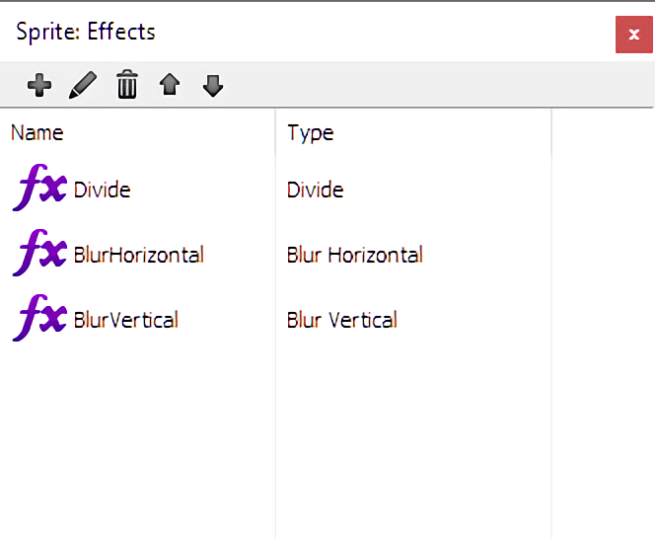This screenshot has height=539, width=655.
Task: Add a new effect with plus icon
Action: click(x=39, y=85)
